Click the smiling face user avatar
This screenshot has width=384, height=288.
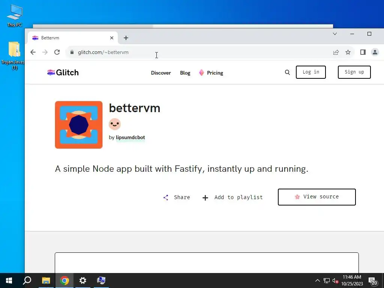coord(115,124)
